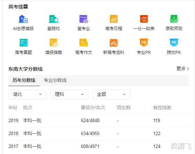195x154 pixels.
Task: Select the 2017 year cell
Action: pyautogui.click(x=13, y=146)
